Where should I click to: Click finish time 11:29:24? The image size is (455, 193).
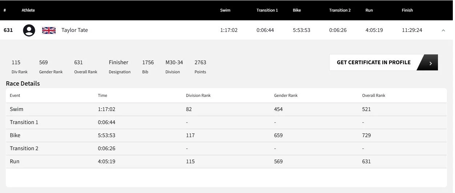coord(412,30)
